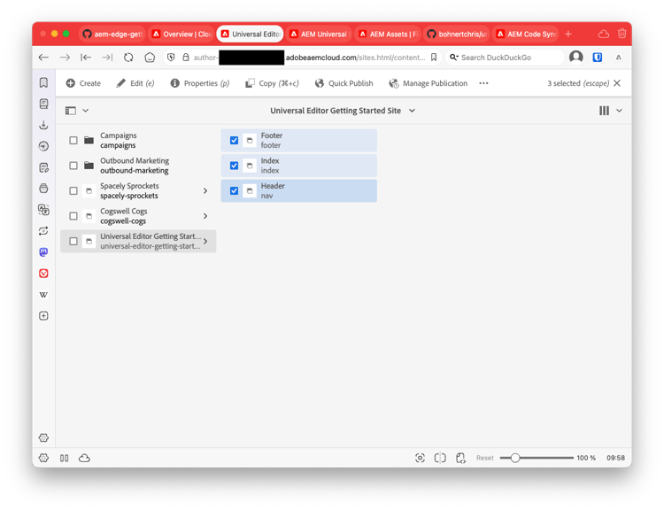Open the Downloads panel icon

[43, 125]
